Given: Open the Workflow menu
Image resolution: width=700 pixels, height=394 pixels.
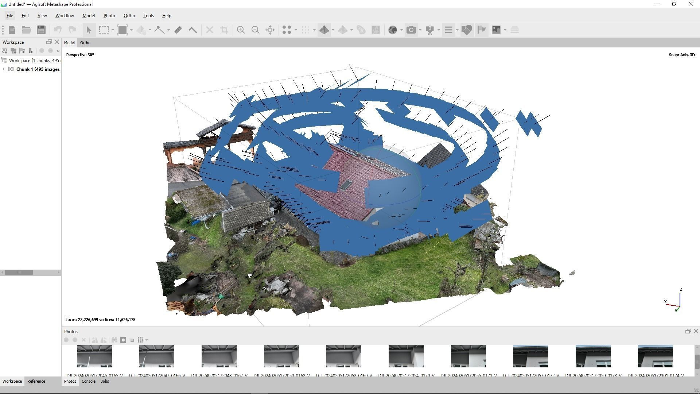Looking at the screenshot, I should [x=65, y=16].
